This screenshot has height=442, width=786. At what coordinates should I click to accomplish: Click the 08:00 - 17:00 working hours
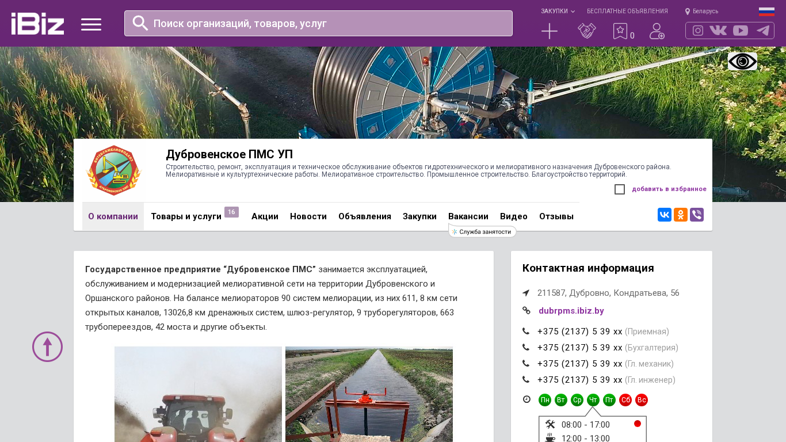point(586,425)
